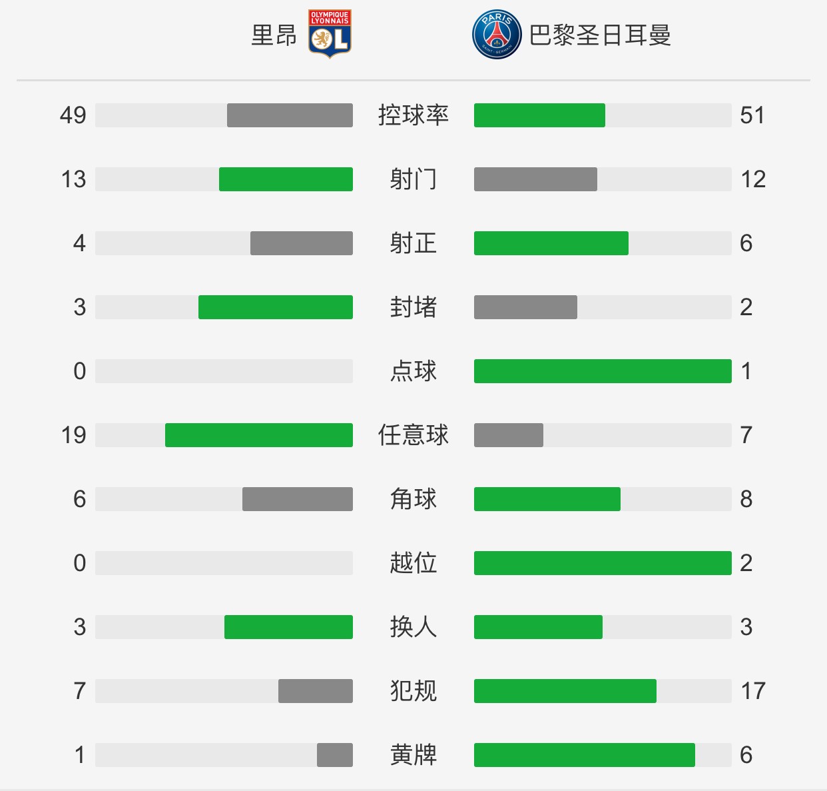Click PSG's green 射正 bar
Image resolution: width=827 pixels, height=791 pixels.
(x=551, y=243)
